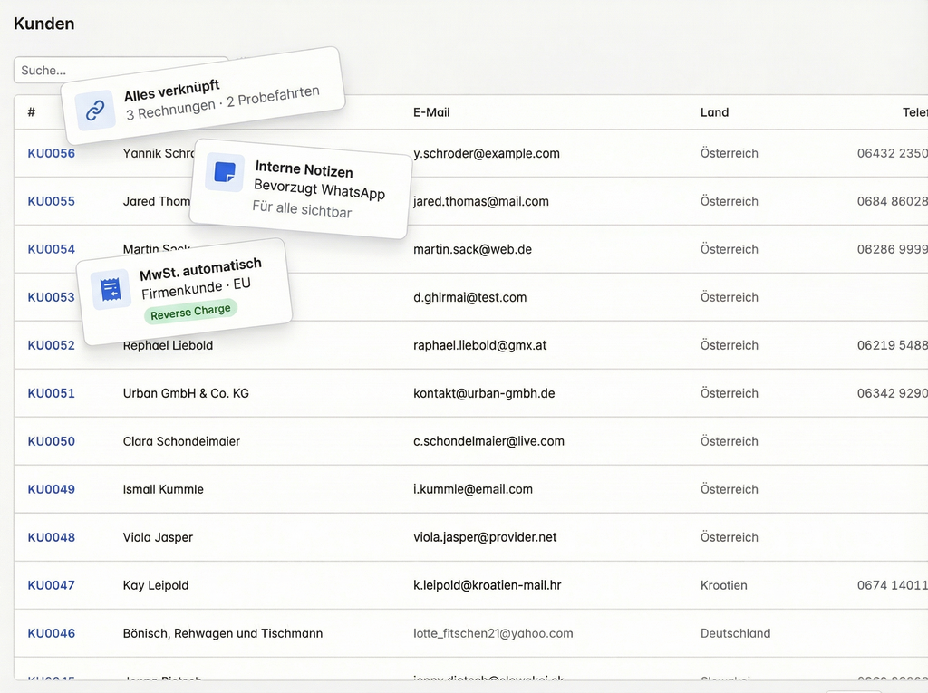Sort table by E-Mail column header
Image resolution: width=928 pixels, height=693 pixels.
431,112
